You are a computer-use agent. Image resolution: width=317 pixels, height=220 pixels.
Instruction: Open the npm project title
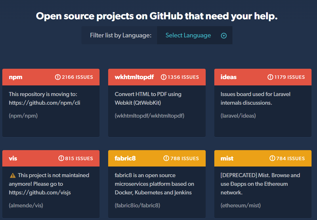[16, 77]
